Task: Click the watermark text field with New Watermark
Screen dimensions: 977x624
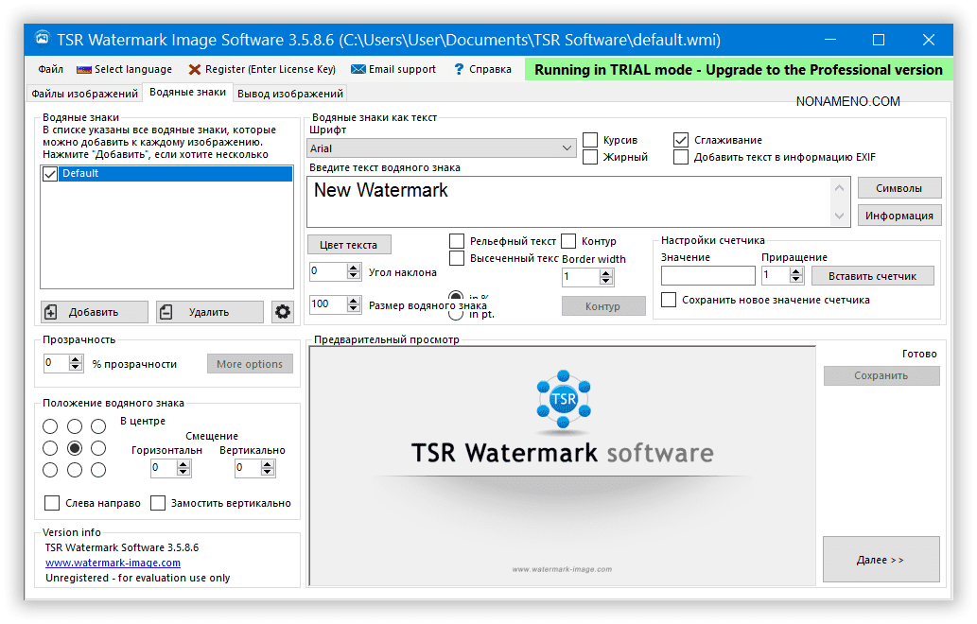Action: [567, 201]
